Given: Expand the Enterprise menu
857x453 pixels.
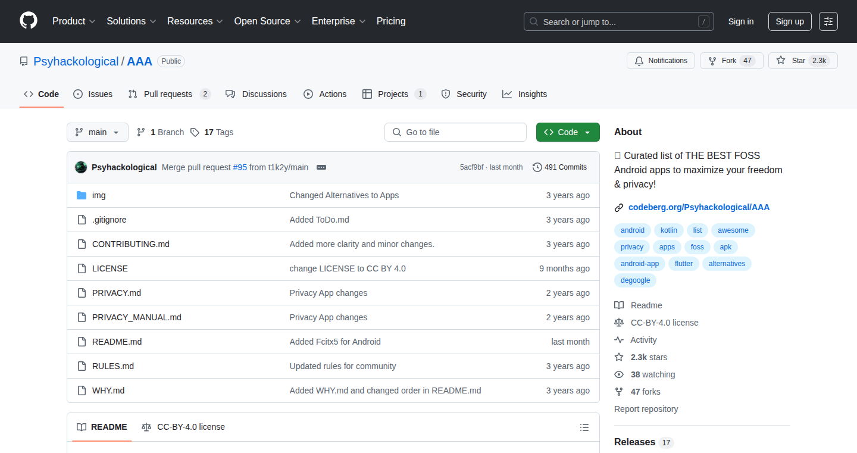Looking at the screenshot, I should coord(339,21).
